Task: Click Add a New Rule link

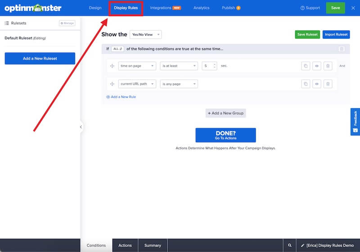Action: (x=121, y=97)
